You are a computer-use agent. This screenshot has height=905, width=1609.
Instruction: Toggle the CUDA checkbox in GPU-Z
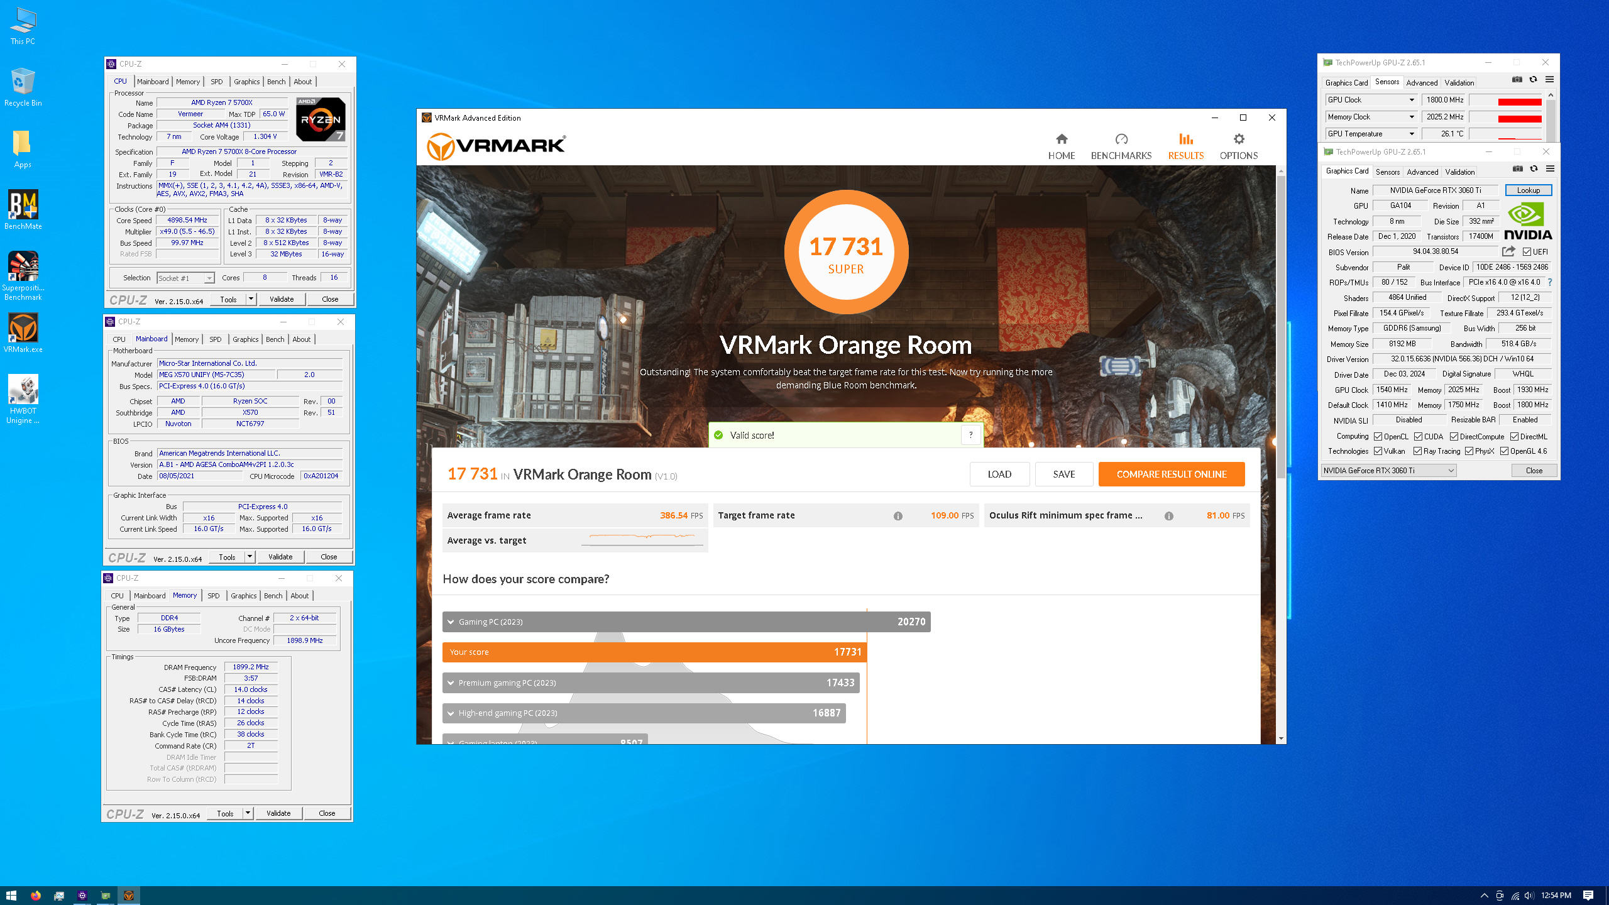pyautogui.click(x=1418, y=437)
